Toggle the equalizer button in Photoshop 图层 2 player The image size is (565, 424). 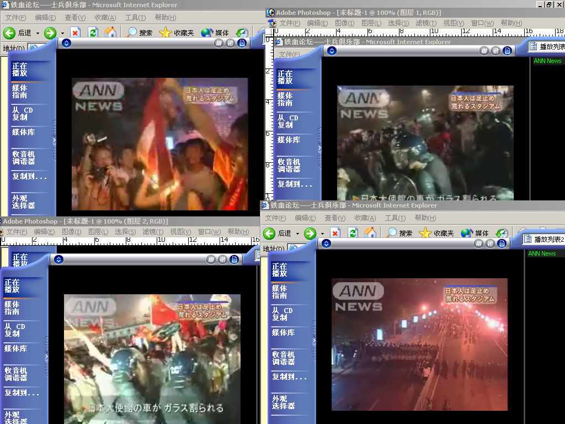[223, 259]
